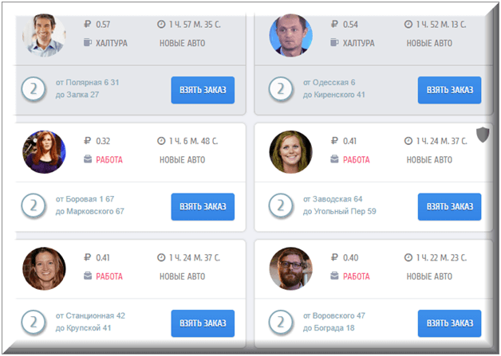Take the Станционная 42 order
Viewport: 501px width, 356px height.
click(x=203, y=323)
